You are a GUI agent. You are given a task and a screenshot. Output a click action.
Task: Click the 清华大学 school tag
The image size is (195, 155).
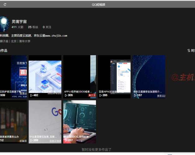[x=25, y=41]
